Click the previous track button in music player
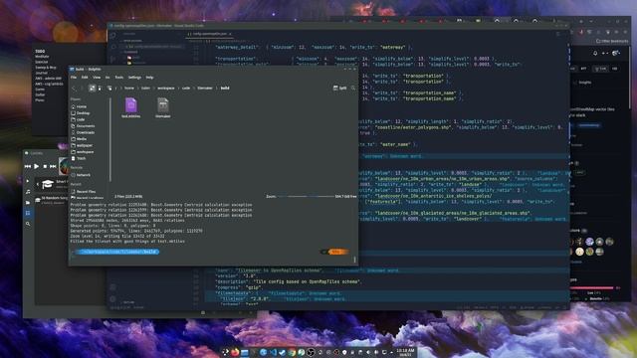This screenshot has height=358, width=637. [28, 166]
